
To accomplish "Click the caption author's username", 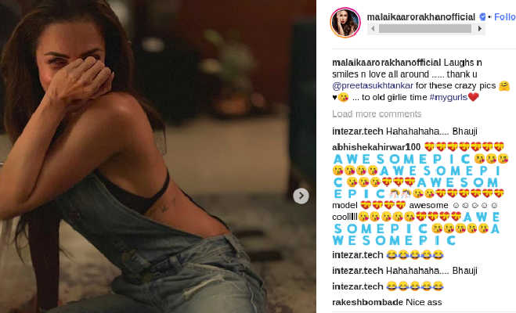I will pos(386,63).
